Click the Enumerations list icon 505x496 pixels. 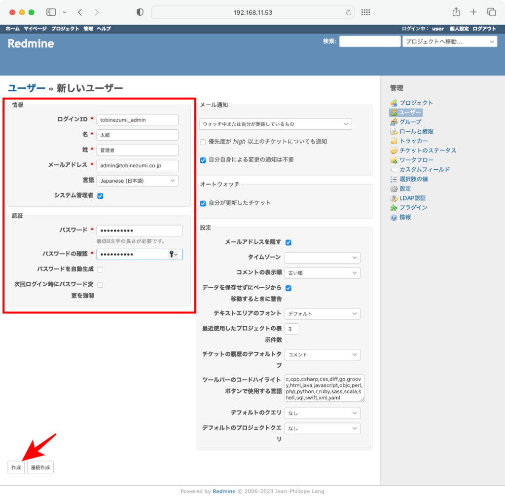coord(394,179)
